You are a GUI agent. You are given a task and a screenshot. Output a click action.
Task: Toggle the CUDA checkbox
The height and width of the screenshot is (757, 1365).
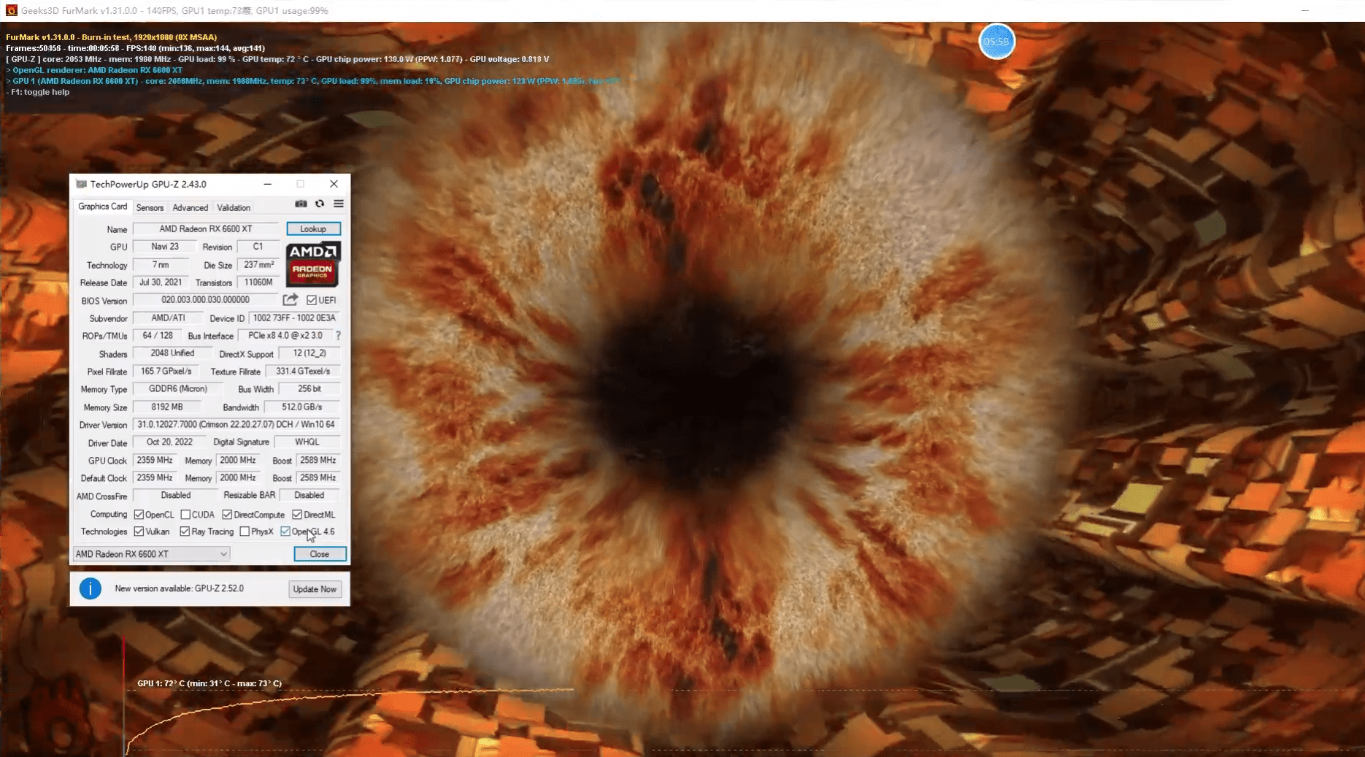coord(185,515)
